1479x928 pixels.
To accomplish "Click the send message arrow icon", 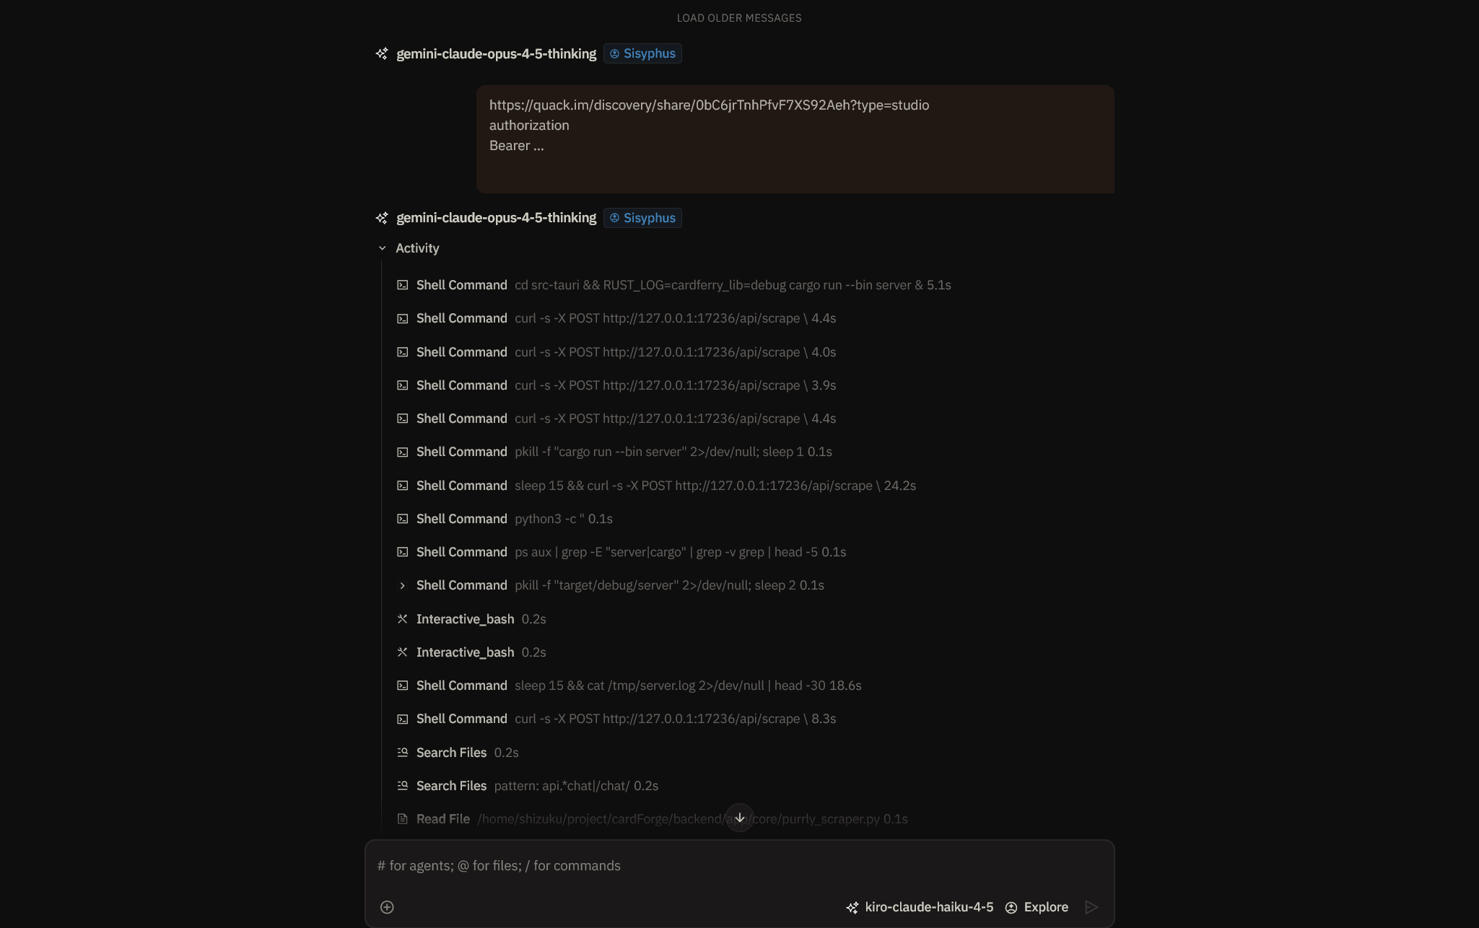I will pos(1091,907).
